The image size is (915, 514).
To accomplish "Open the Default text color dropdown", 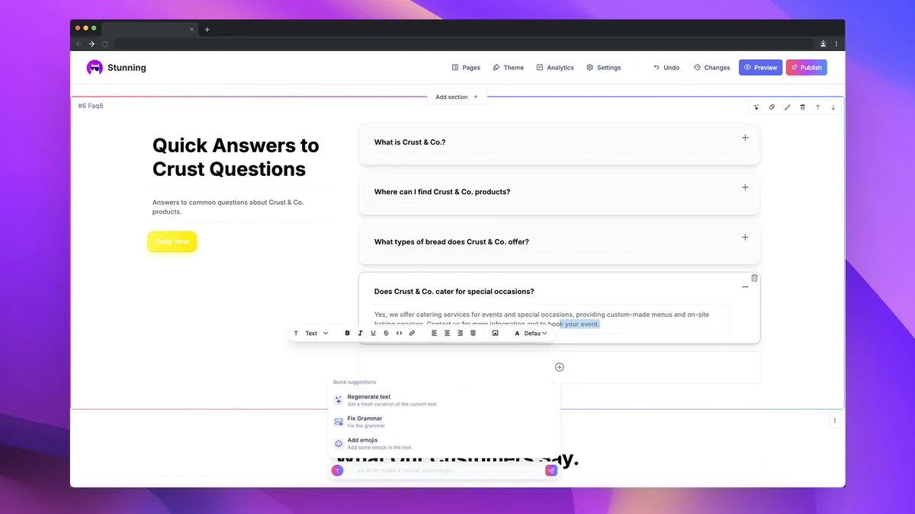I will 531,334.
